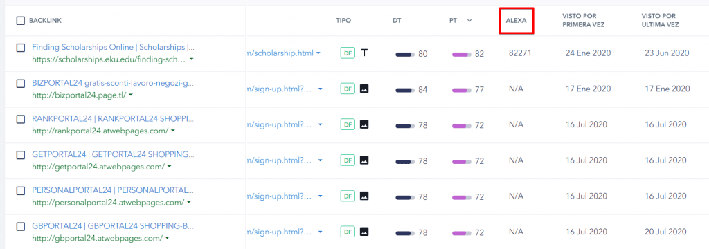The height and width of the screenshot is (249, 709).
Task: Open the BIZPORTAL24 gratis-sconti backlink title
Action: pos(113,83)
